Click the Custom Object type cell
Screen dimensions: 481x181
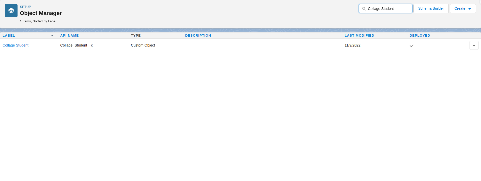click(x=143, y=45)
